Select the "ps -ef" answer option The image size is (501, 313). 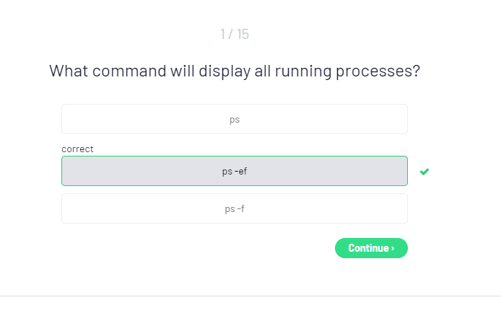pos(235,171)
